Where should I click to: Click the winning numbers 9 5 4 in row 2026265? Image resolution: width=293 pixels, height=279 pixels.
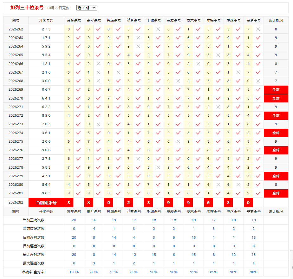pos(46,55)
